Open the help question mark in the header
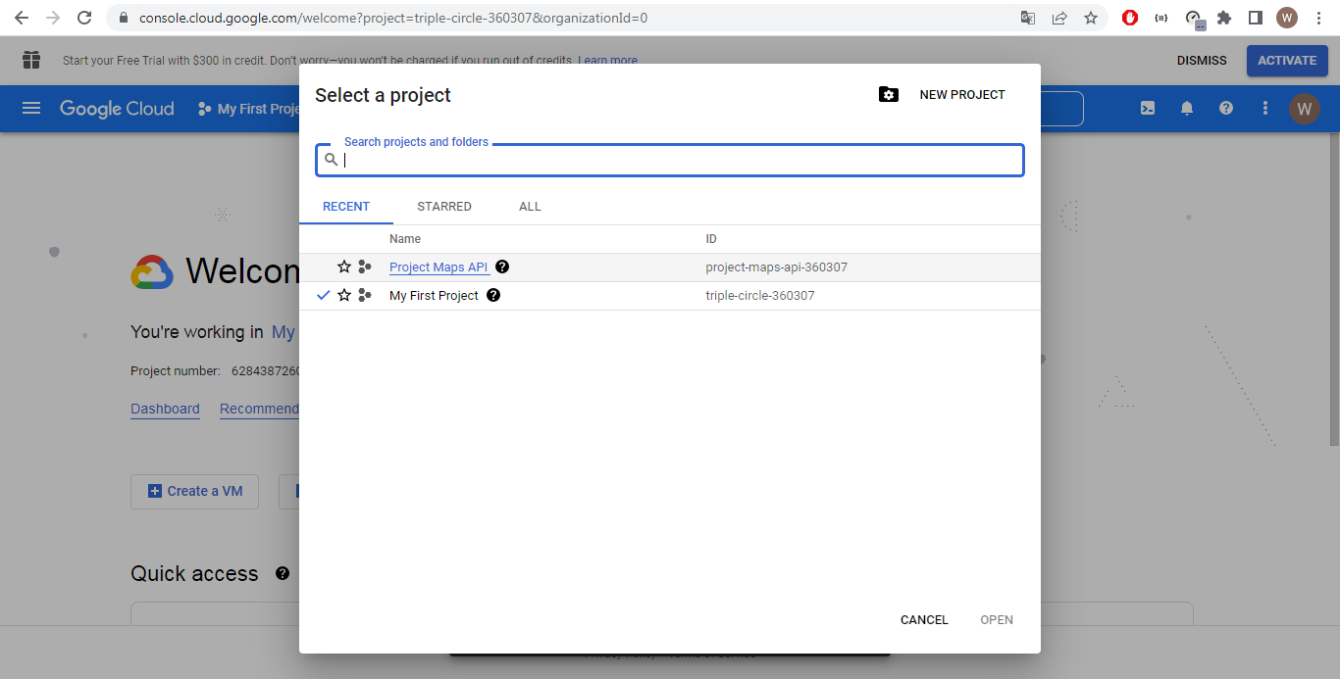This screenshot has width=1340, height=679. (x=1226, y=109)
